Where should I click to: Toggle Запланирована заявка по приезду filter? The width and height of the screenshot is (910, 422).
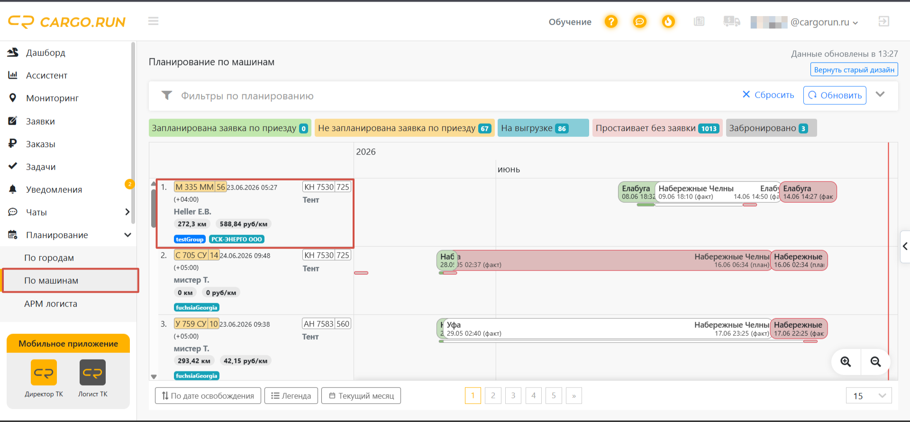tap(230, 128)
